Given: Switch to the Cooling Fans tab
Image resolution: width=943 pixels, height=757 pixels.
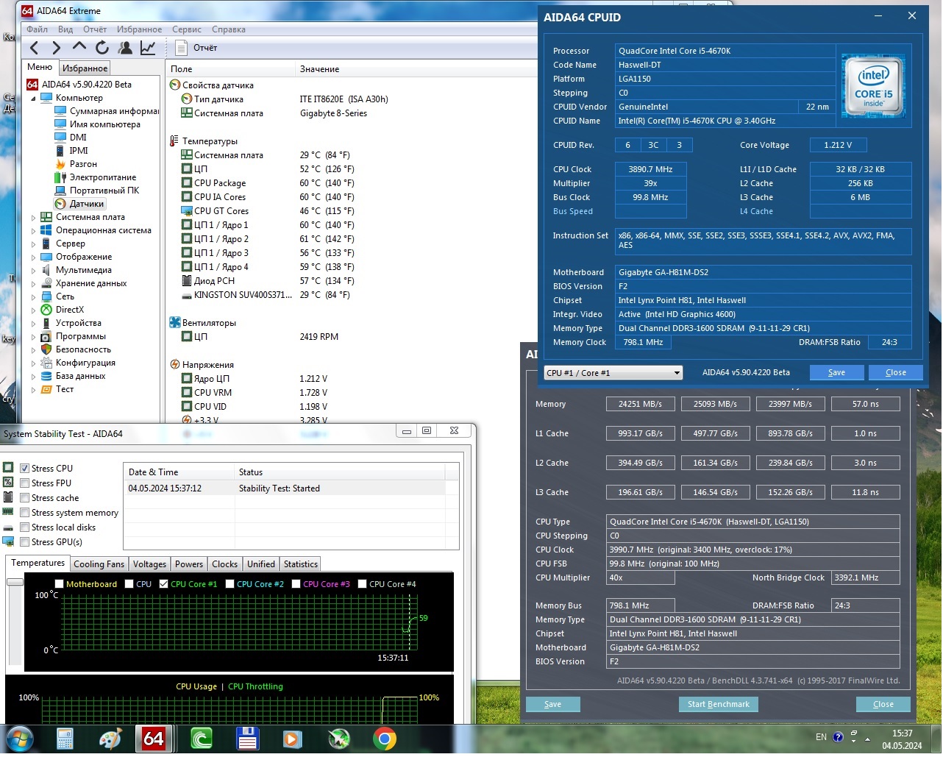Looking at the screenshot, I should [x=99, y=564].
